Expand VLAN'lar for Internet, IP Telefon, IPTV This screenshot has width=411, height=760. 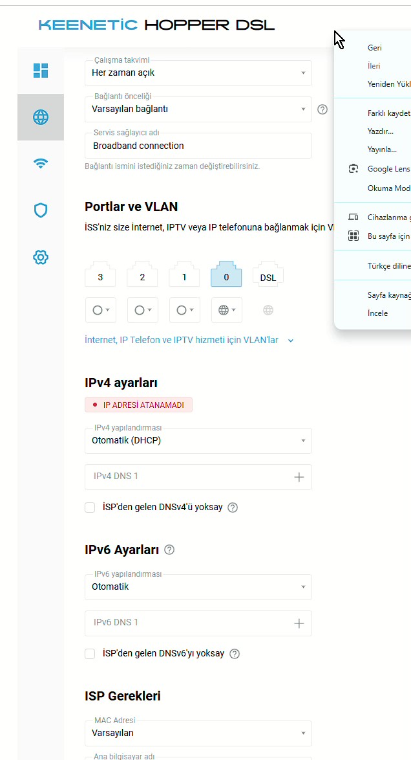tap(189, 341)
